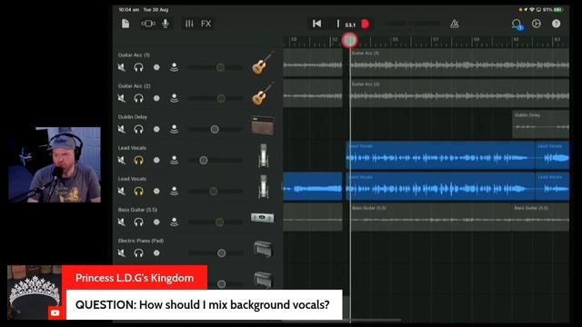
Task: Toggle the metronome icon
Action: (x=455, y=25)
